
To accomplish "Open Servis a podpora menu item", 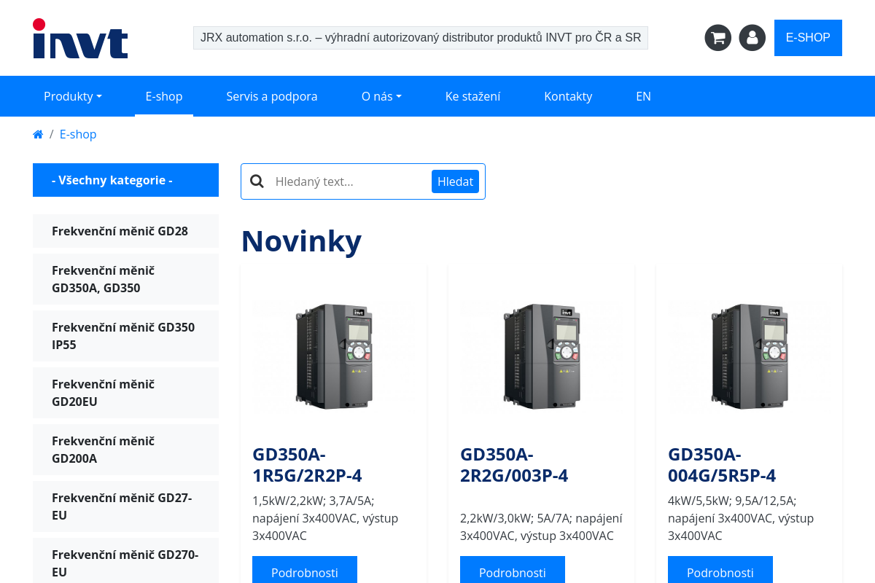I will pyautogui.click(x=271, y=96).
